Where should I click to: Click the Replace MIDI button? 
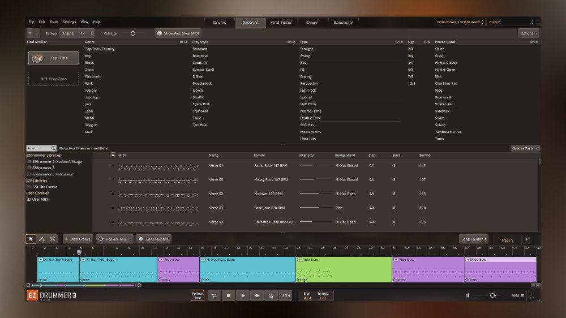coord(114,239)
